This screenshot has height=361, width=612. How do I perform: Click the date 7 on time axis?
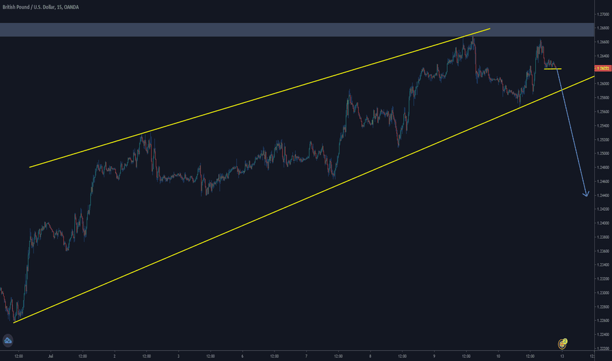click(307, 356)
